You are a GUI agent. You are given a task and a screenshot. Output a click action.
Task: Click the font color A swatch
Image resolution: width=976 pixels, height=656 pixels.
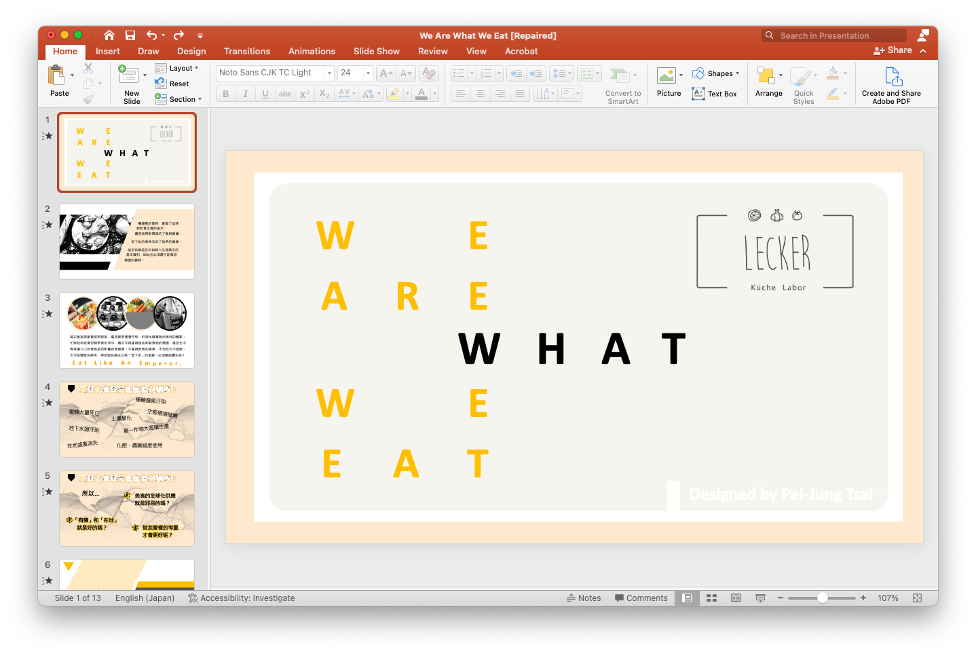click(421, 94)
